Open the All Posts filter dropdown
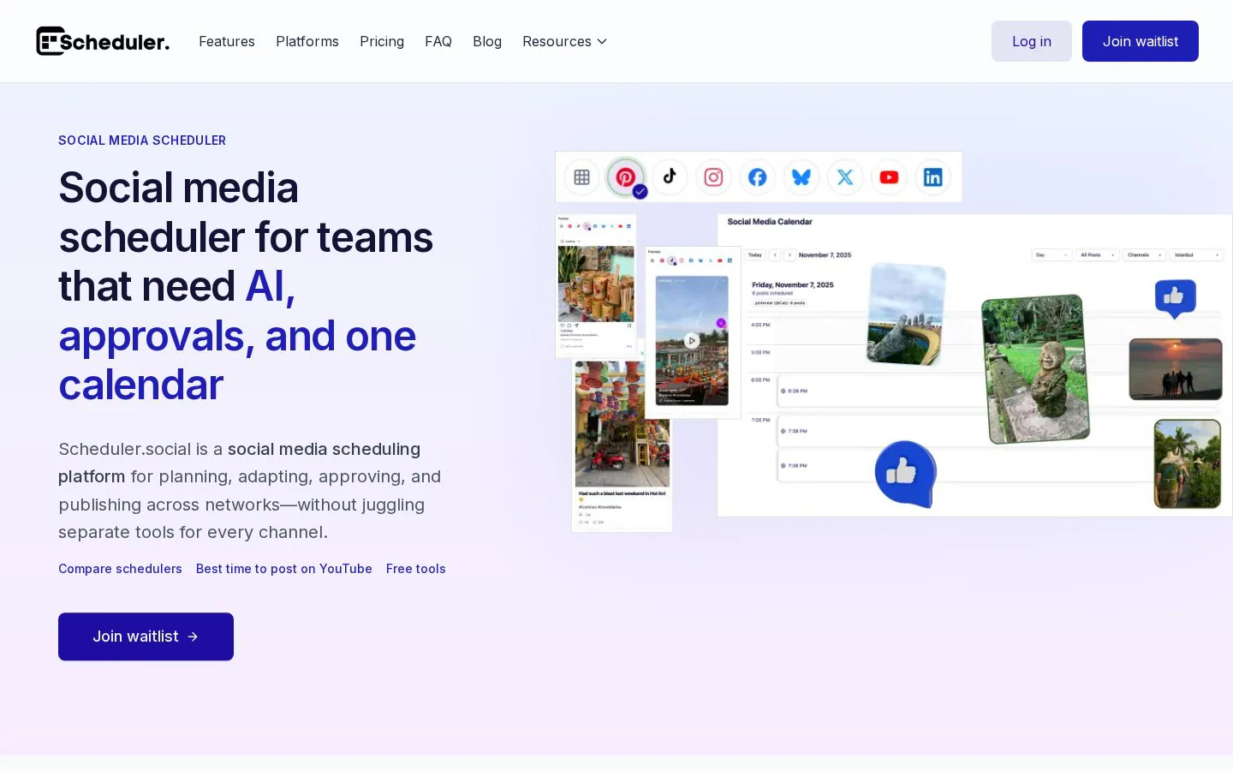Image resolution: width=1233 pixels, height=771 pixels. [x=1098, y=254]
